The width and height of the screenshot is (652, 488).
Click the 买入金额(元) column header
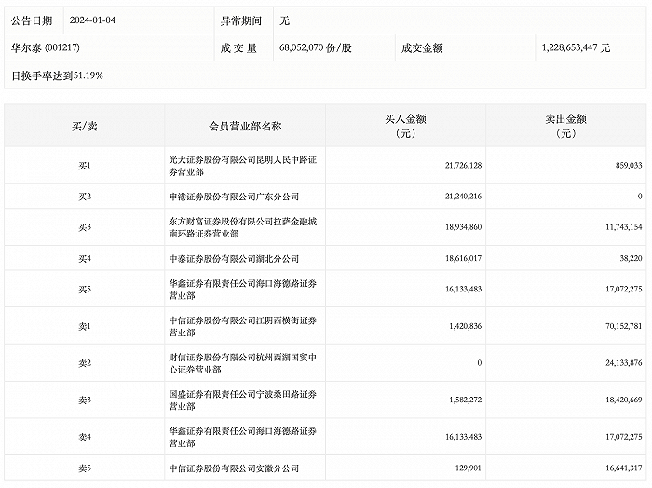pyautogui.click(x=405, y=126)
